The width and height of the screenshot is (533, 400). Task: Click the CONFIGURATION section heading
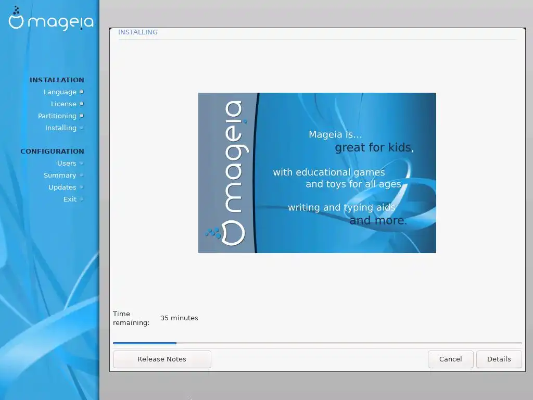(53, 152)
